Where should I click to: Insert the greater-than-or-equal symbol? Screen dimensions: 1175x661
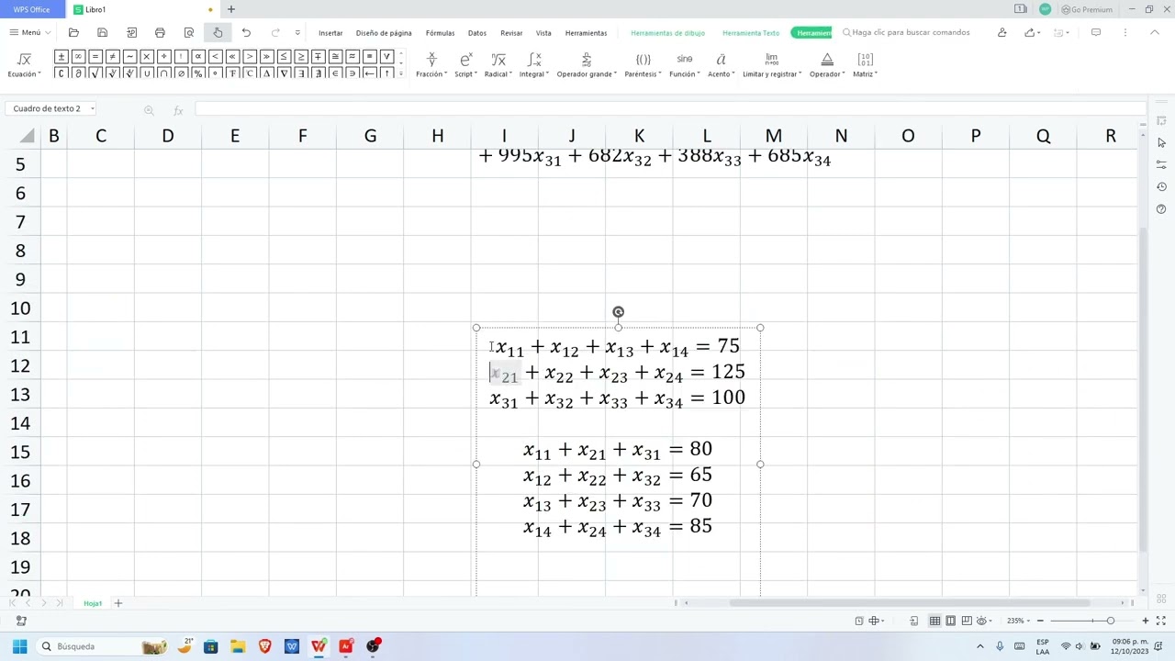301,56
